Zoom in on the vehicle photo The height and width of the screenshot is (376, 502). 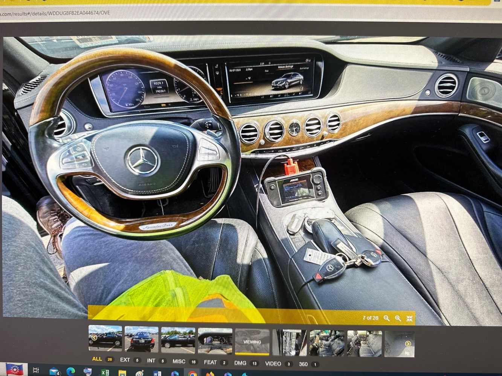(398, 318)
